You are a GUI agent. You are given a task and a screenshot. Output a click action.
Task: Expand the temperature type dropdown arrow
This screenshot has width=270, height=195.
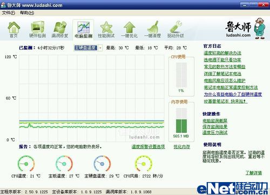pos(100,48)
